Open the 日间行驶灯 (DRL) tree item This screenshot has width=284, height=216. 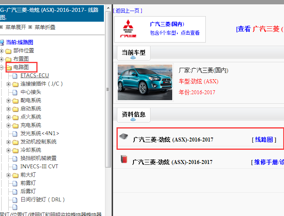pos(42,200)
